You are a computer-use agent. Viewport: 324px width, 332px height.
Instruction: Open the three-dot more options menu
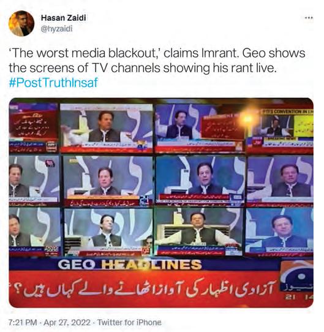(309, 18)
